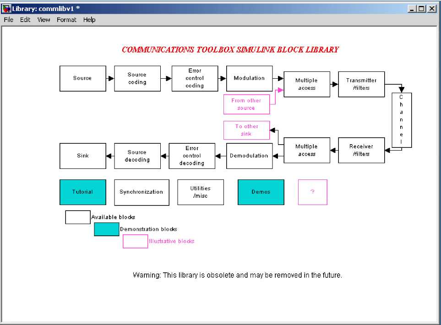This screenshot has width=441, height=325.
Task: Select the Demodulation block
Action: point(249,156)
